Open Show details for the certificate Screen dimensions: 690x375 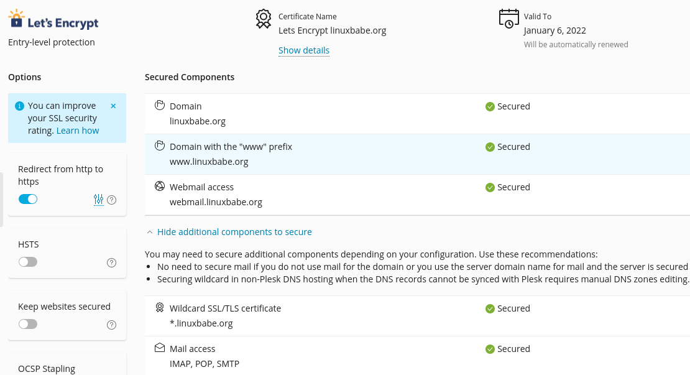point(303,50)
